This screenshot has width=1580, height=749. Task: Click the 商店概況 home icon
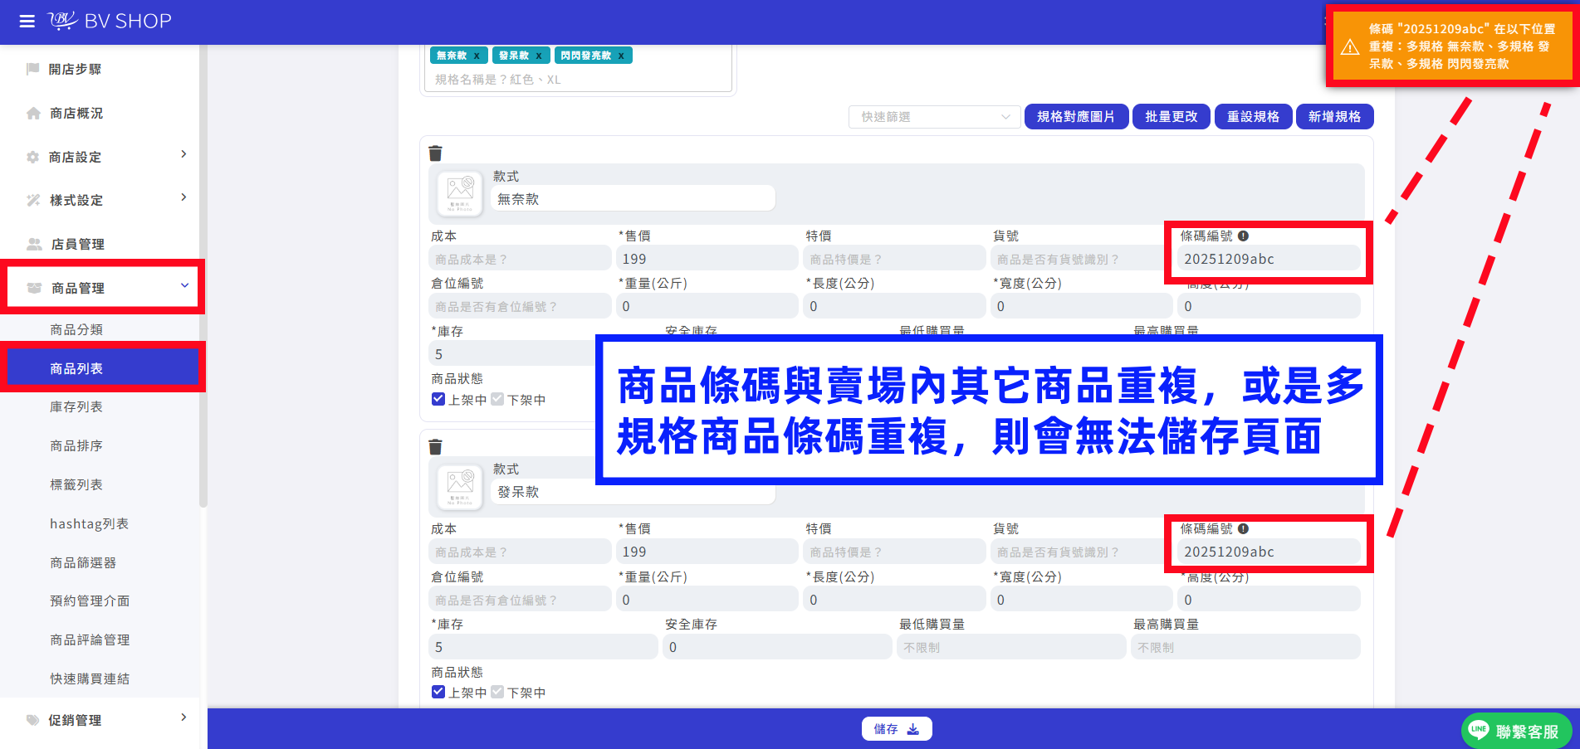tap(33, 113)
